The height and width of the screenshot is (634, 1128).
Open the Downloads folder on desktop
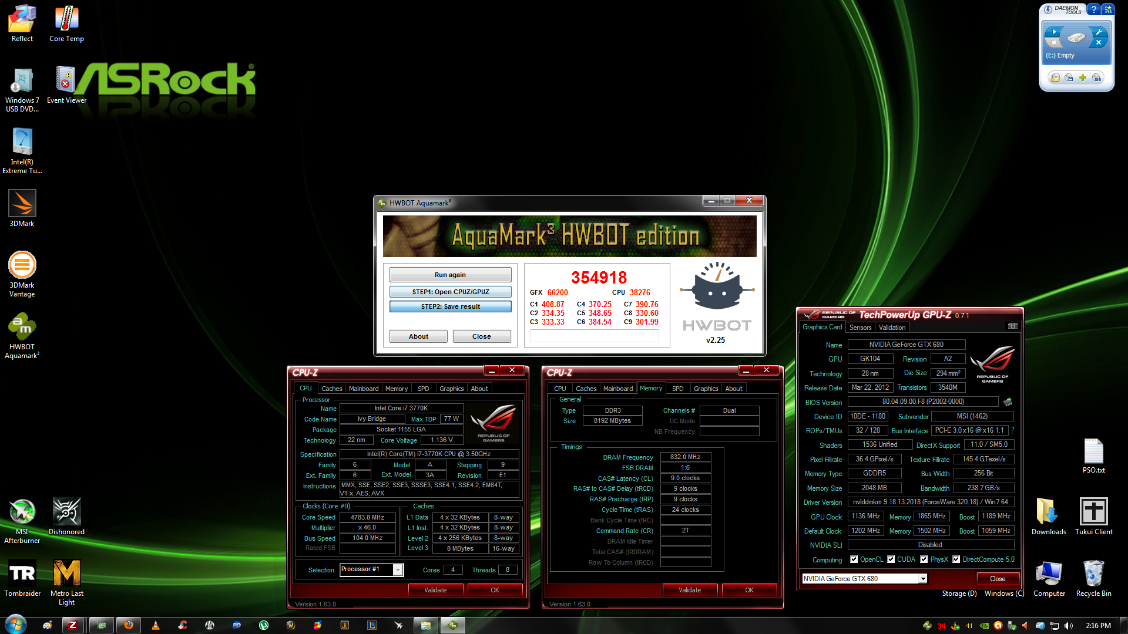coord(1049,517)
